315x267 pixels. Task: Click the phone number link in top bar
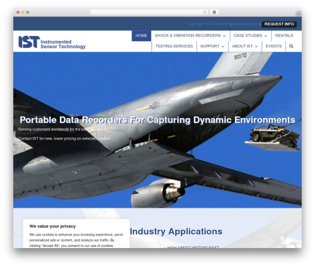(215, 24)
